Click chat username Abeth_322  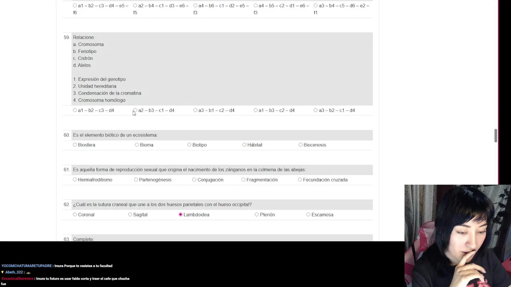coord(14,272)
